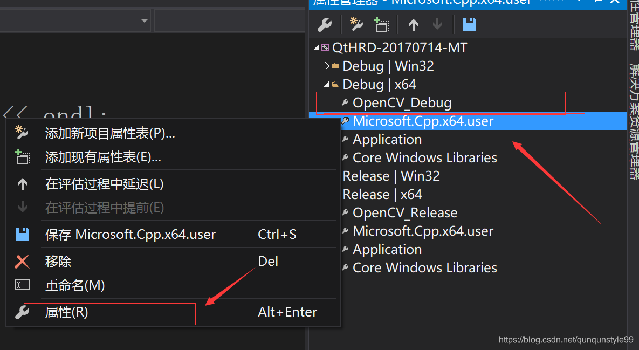
Task: Click the floppy disk icon beside 保存
Action: [x=23, y=234]
